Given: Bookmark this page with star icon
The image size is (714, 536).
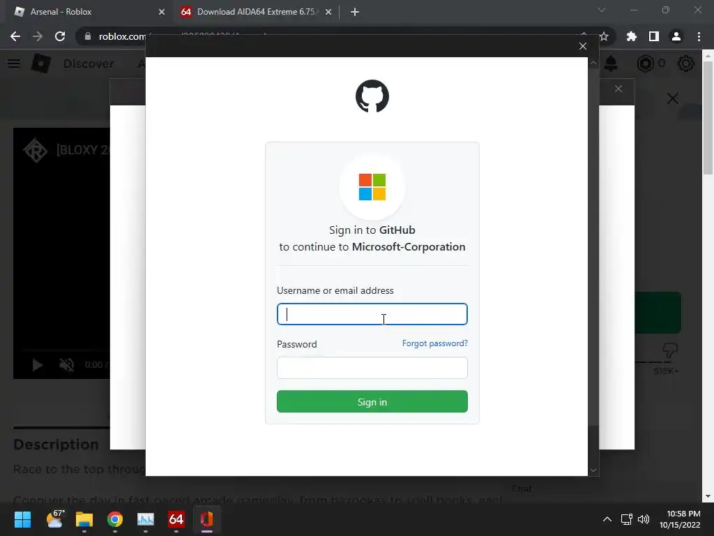Looking at the screenshot, I should click(604, 36).
